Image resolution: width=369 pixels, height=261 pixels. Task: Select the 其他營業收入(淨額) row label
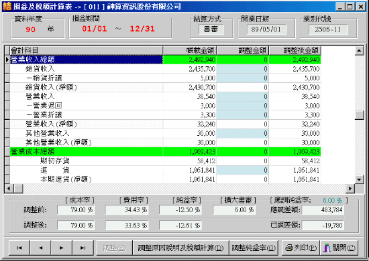pyautogui.click(x=58, y=143)
